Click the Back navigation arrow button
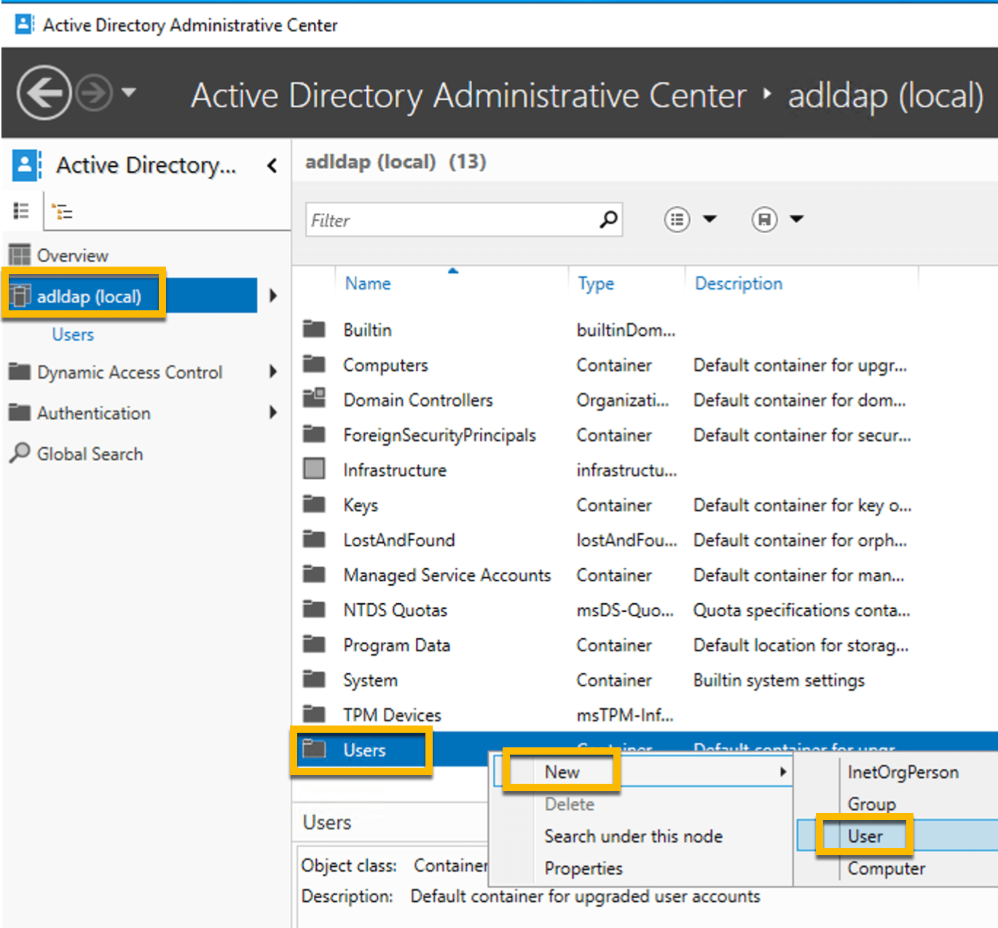The width and height of the screenshot is (998, 928). 44,93
